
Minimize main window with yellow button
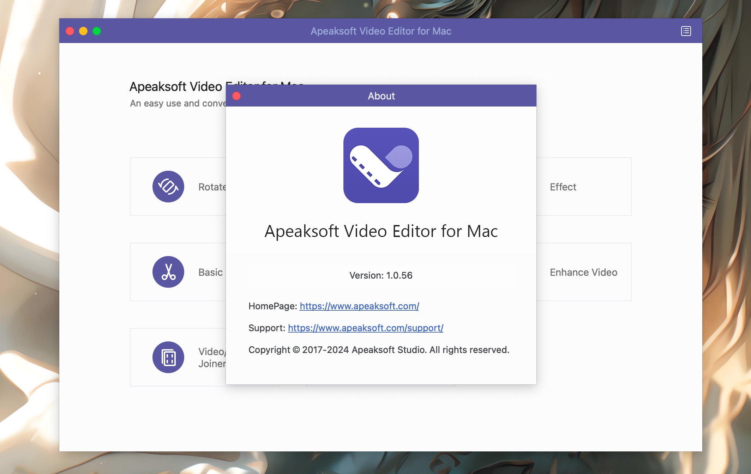coord(83,31)
